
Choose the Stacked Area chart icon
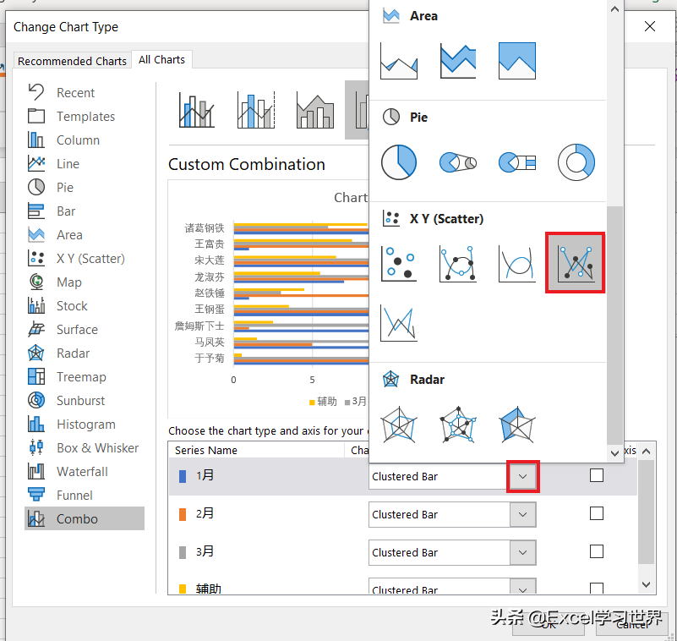click(457, 62)
